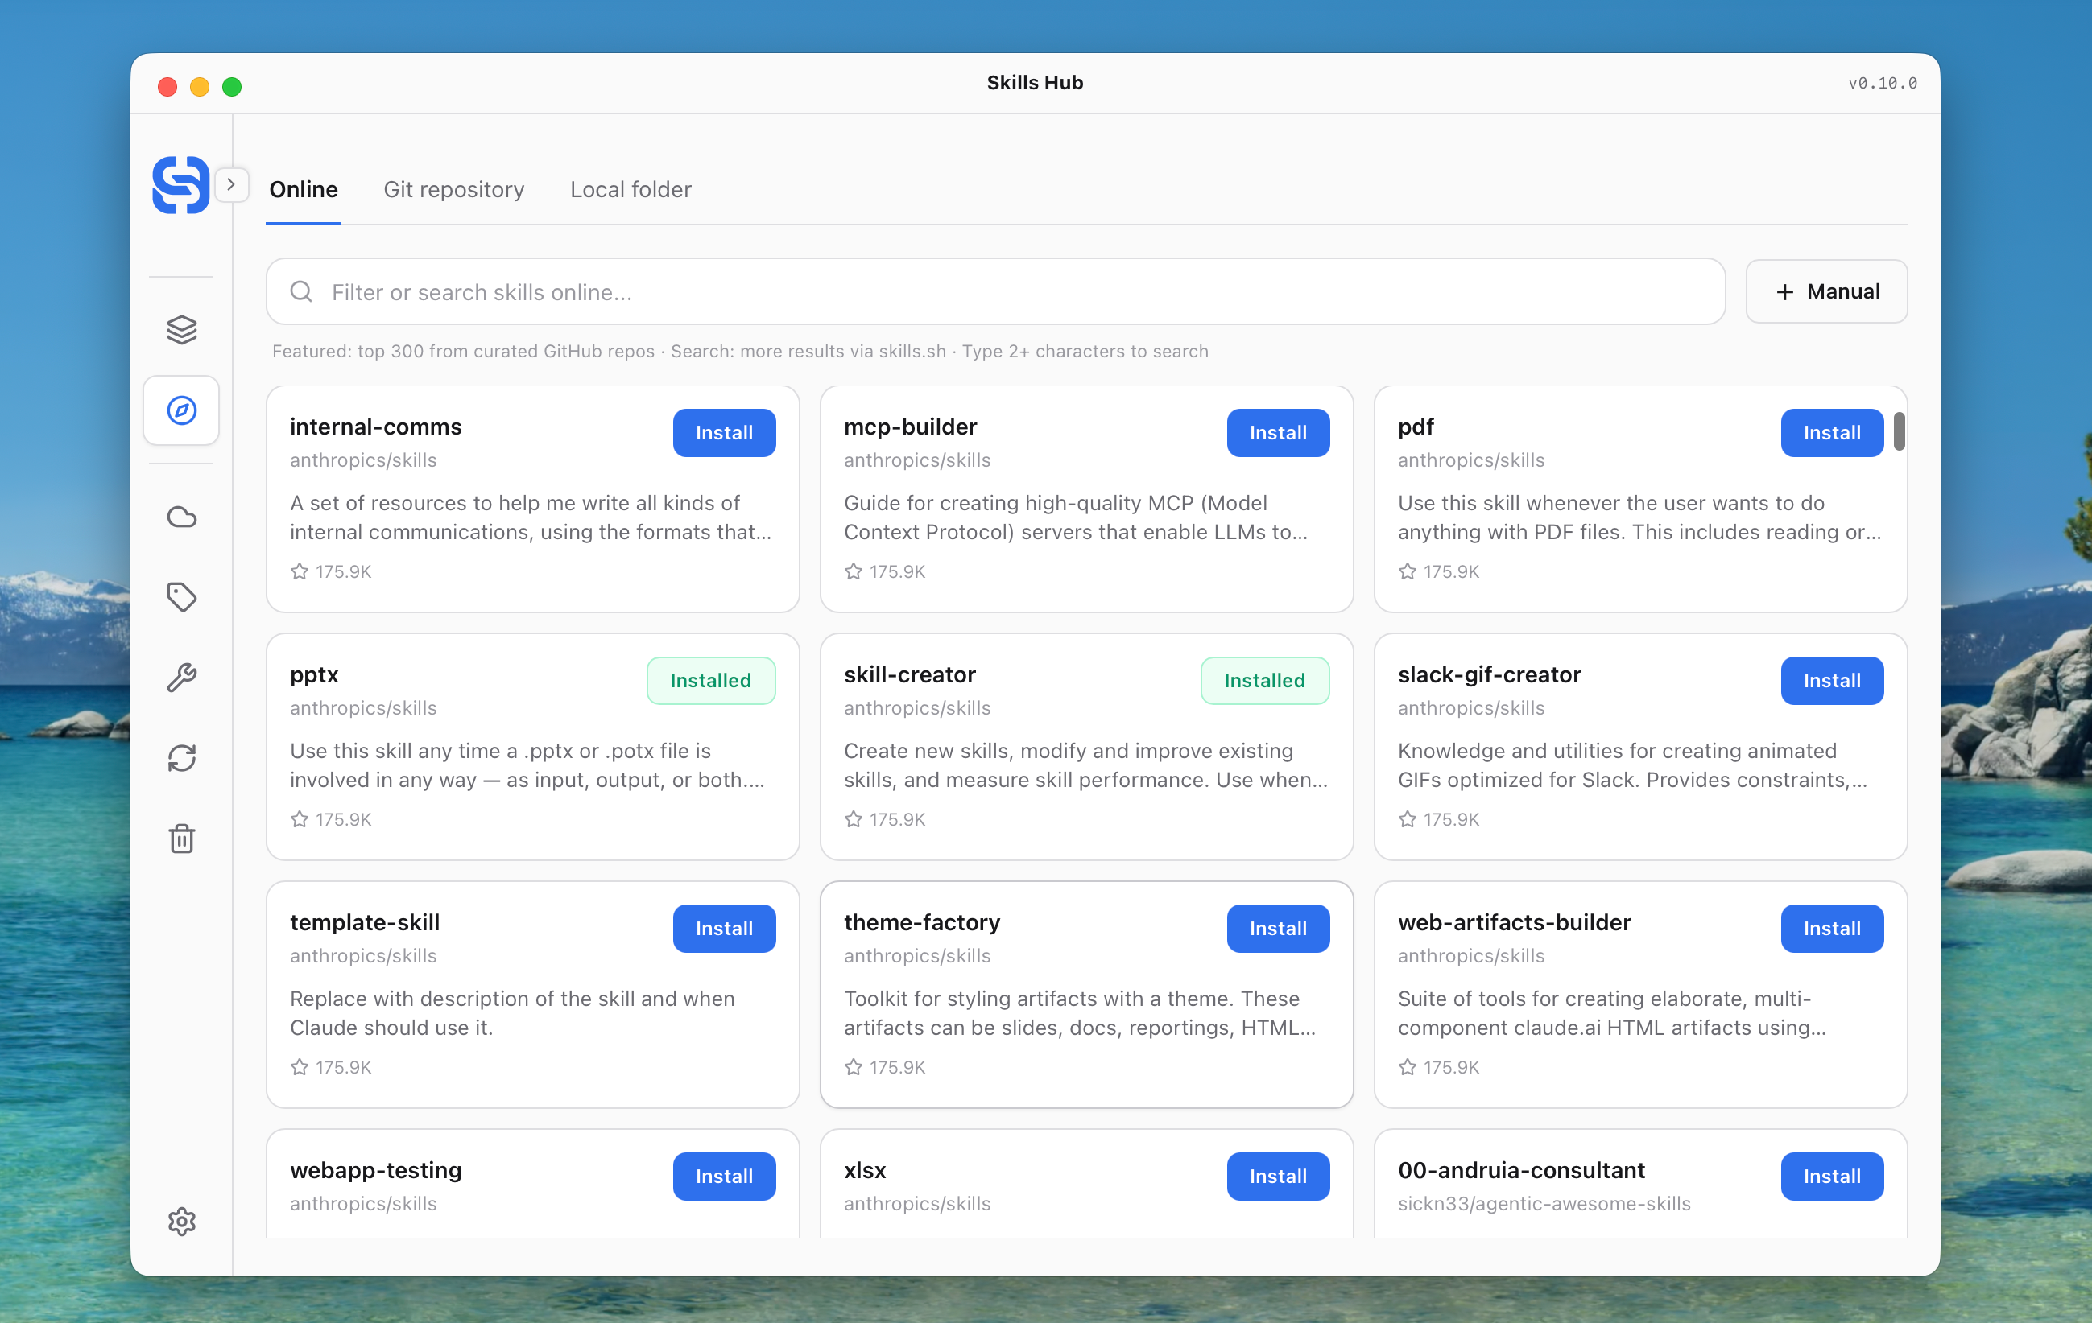Install the xlsx skill
Image resolution: width=2092 pixels, height=1323 pixels.
pos(1278,1177)
